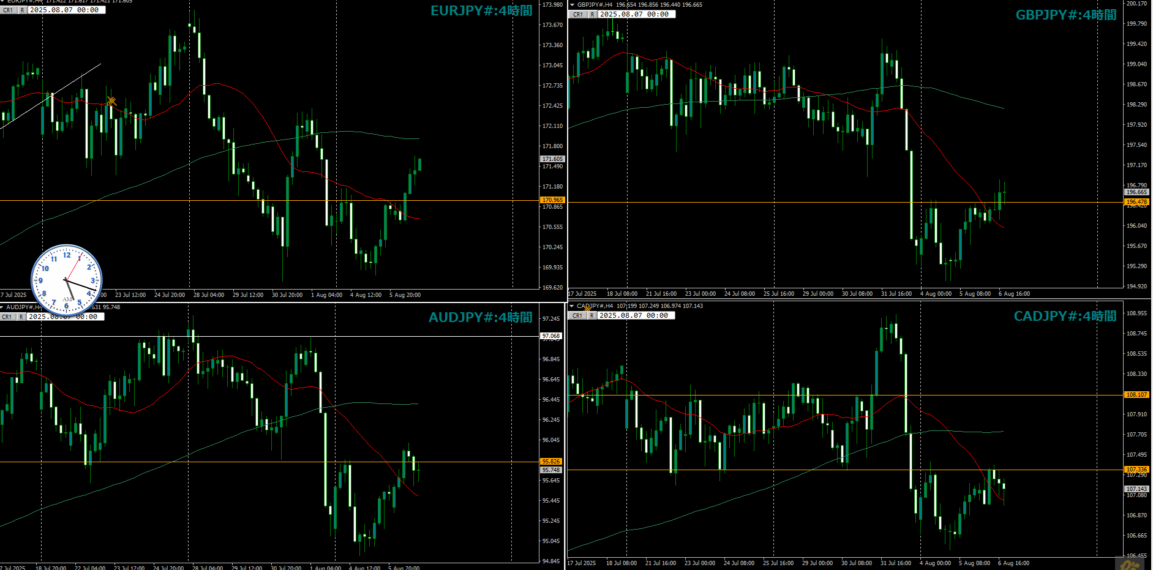Screen dimensions: 1153x570
Task: Select the date field on the CADJPY chart
Action: tap(636, 315)
